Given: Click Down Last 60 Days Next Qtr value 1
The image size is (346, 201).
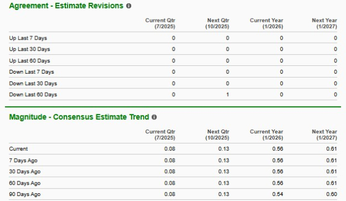Looking at the screenshot, I should tap(228, 94).
